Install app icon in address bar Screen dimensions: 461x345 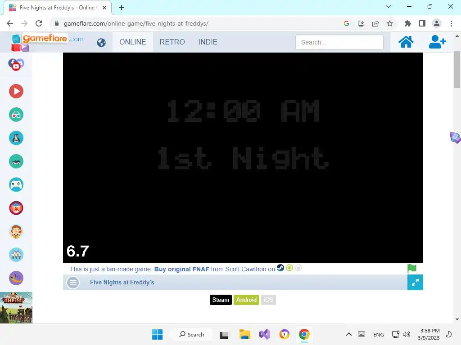tap(361, 23)
